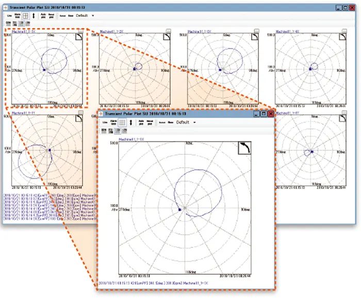The height and width of the screenshot is (300, 361).
Task: Click first filter button in back window's second toolbar row
Action: point(8,23)
